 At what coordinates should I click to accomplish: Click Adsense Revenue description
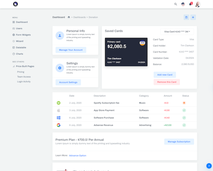[103, 125]
